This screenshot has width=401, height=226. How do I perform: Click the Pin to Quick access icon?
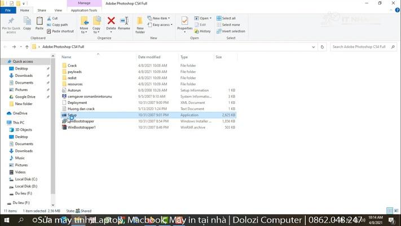pyautogui.click(x=11, y=24)
